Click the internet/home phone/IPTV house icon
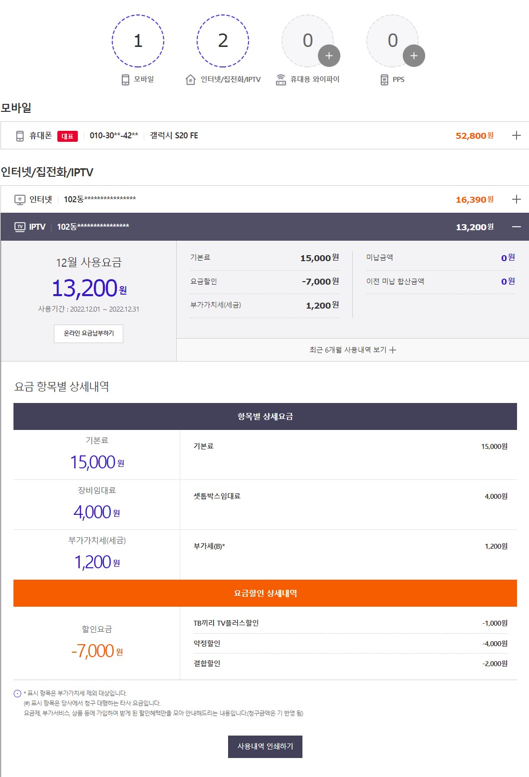Viewport: 529px width, 777px height. [190, 80]
